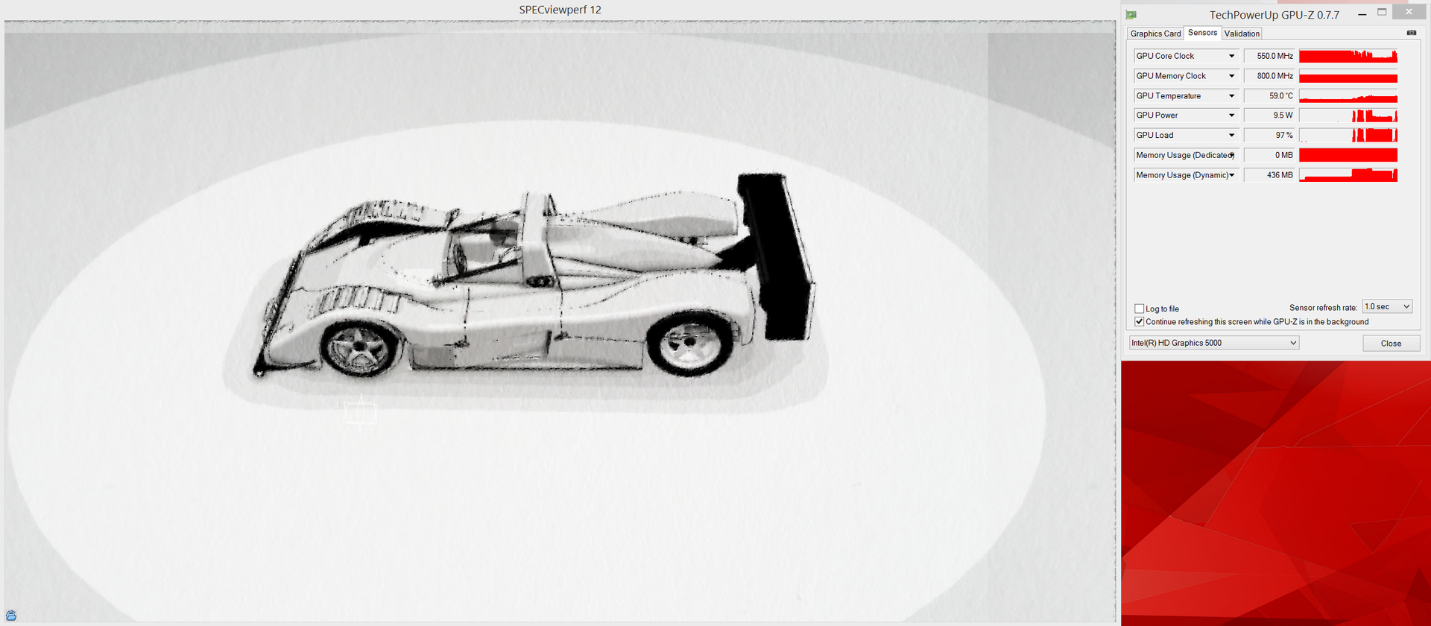This screenshot has height=626, width=1431.
Task: Click the icon in SPECviewperf window corner
Action: point(11,616)
